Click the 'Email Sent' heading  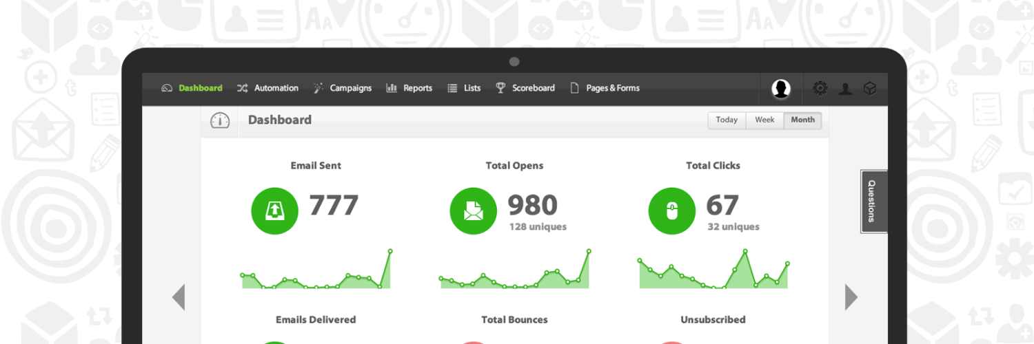(x=316, y=165)
